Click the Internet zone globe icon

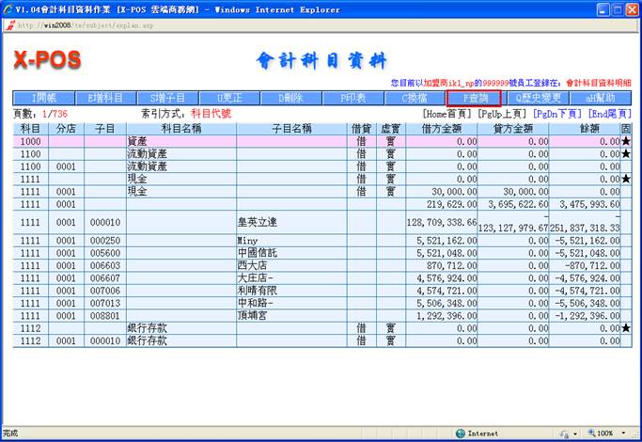461,434
